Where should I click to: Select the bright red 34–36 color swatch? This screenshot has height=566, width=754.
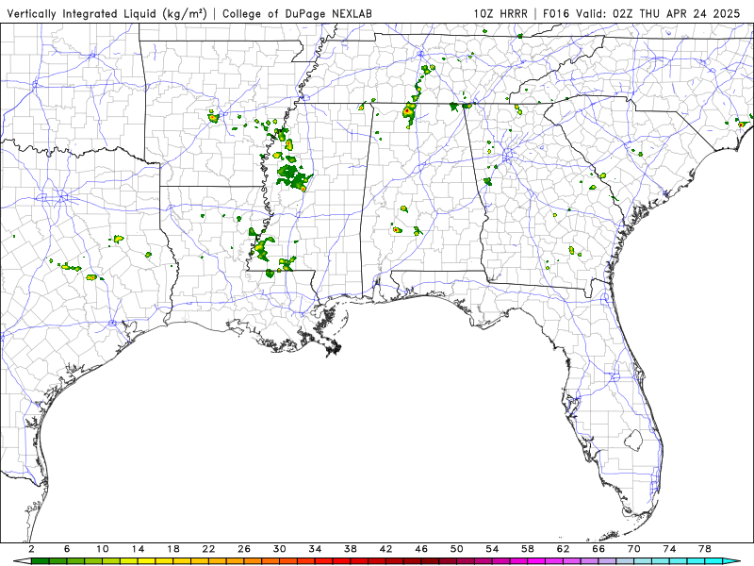[x=323, y=561]
